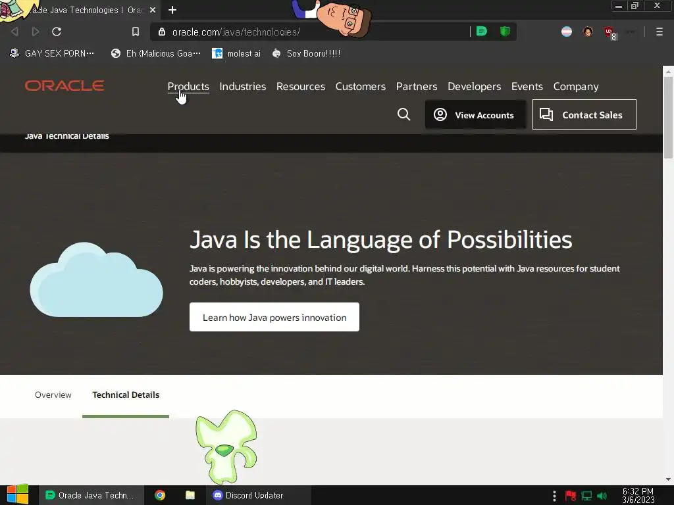This screenshot has height=505, width=674.
Task: Open the Industries menu
Action: [x=242, y=86]
